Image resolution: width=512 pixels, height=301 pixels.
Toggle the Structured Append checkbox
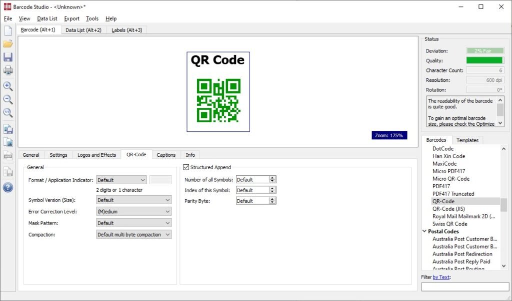pos(186,167)
